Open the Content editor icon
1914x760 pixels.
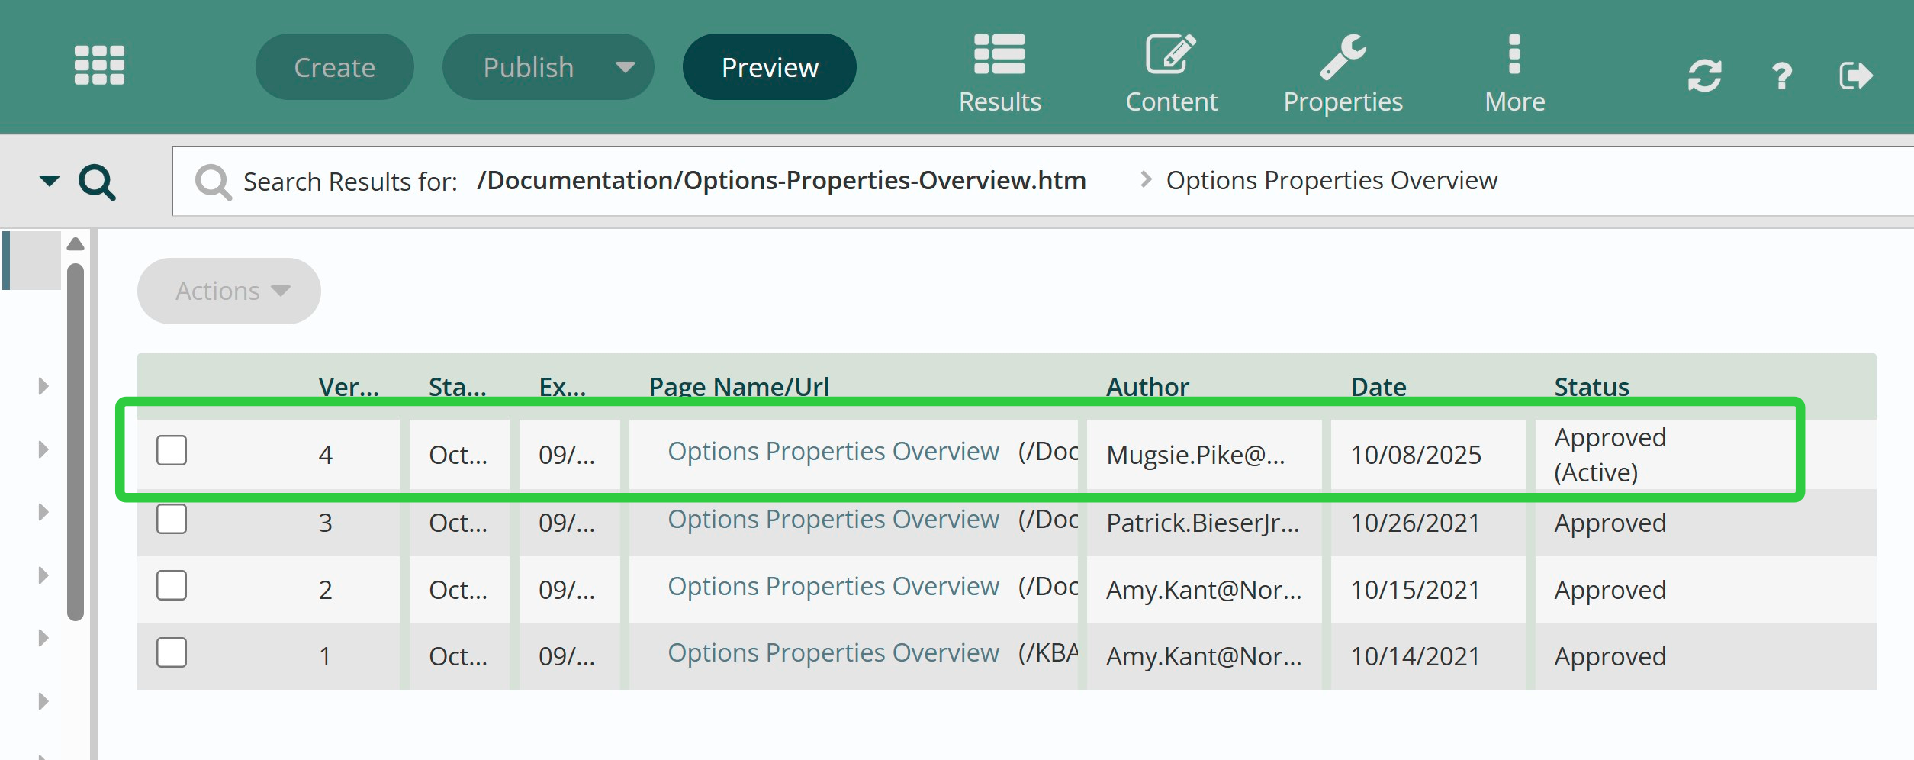pyautogui.click(x=1171, y=73)
